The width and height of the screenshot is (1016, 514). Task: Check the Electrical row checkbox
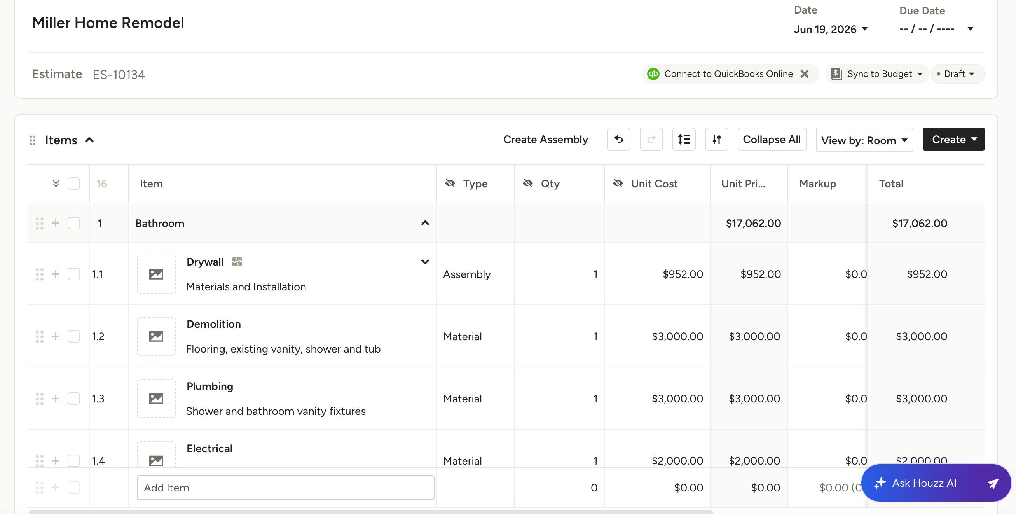74,461
